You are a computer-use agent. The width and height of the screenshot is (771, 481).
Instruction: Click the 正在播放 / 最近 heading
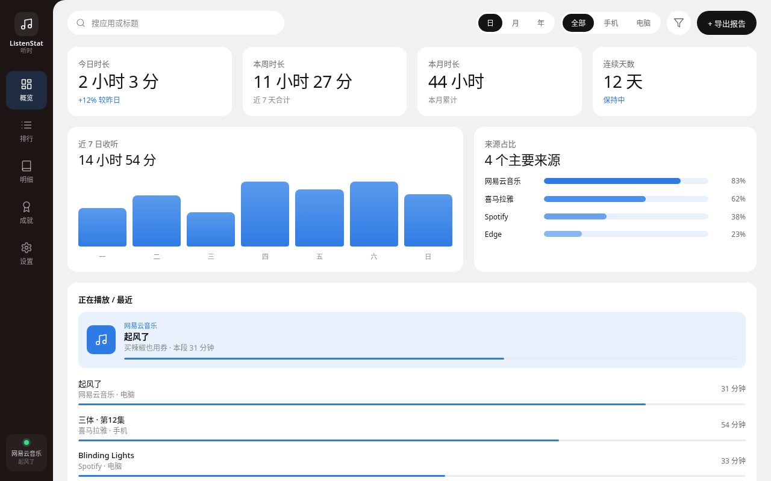105,300
